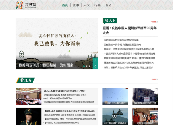Open the 行·色 navigation tab
This screenshot has width=173, height=130.
[x=97, y=5]
